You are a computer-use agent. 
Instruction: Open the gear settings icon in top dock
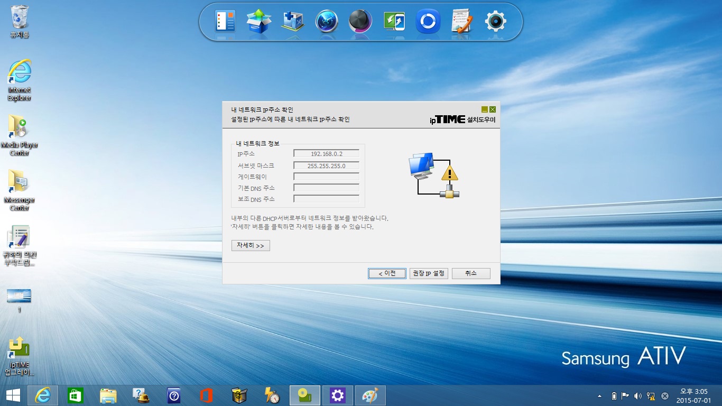click(496, 21)
